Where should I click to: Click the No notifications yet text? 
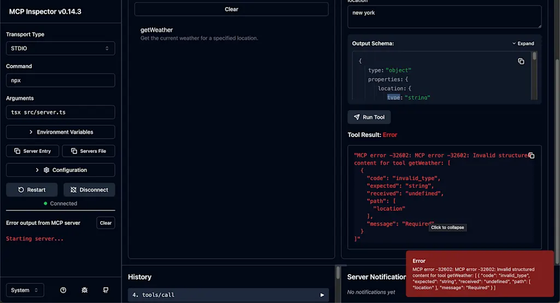click(x=371, y=292)
